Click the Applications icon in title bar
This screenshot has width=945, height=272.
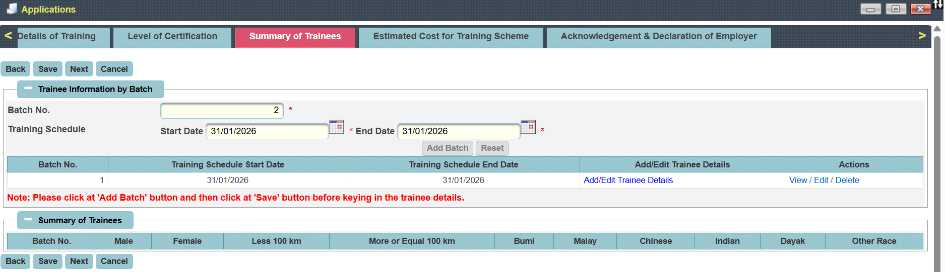click(x=11, y=9)
